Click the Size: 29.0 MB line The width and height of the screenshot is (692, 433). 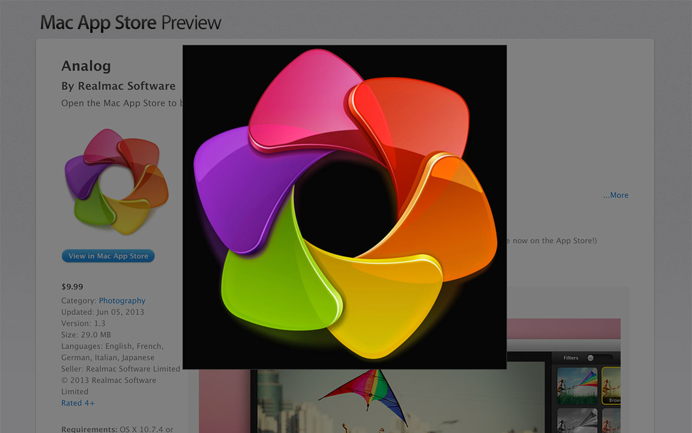point(86,334)
